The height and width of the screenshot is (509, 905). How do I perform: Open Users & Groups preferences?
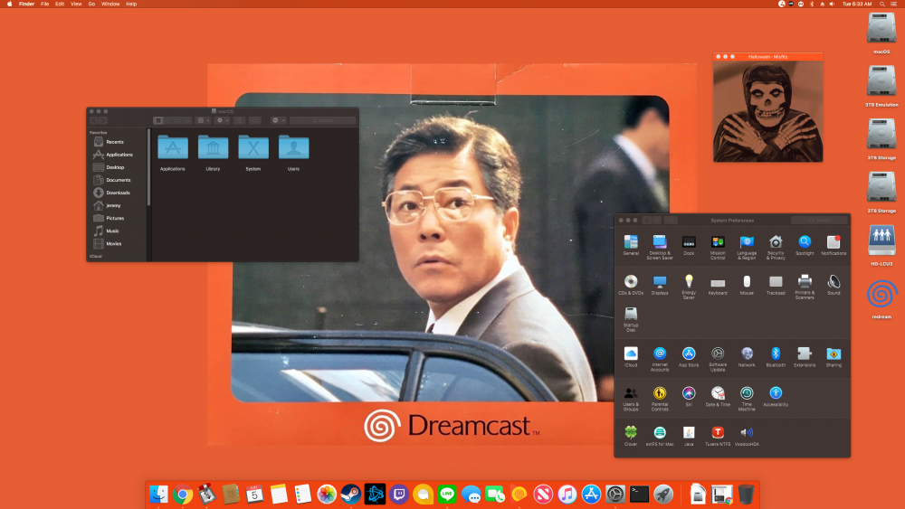pyautogui.click(x=631, y=399)
